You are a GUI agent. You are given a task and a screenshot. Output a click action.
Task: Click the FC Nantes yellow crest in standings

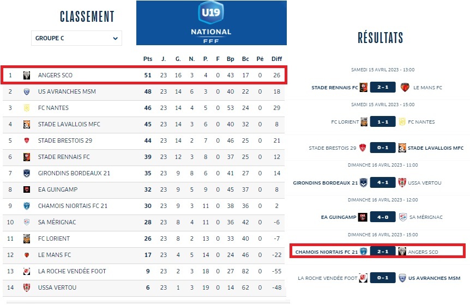(x=26, y=108)
